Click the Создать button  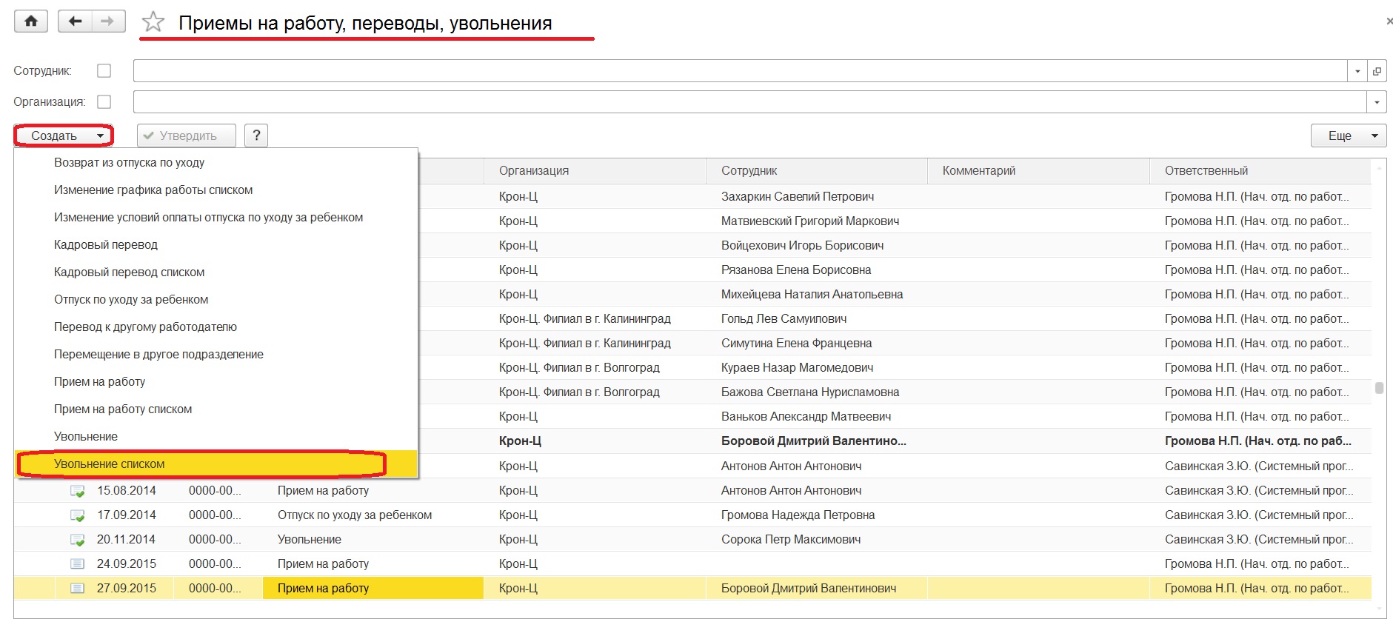[63, 135]
